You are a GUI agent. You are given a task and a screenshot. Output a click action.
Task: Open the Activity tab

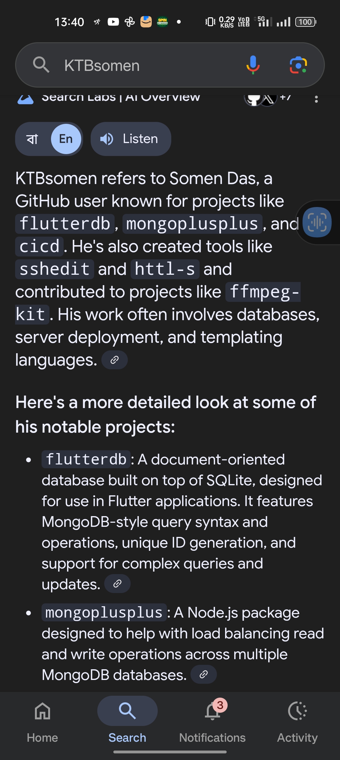point(297,720)
